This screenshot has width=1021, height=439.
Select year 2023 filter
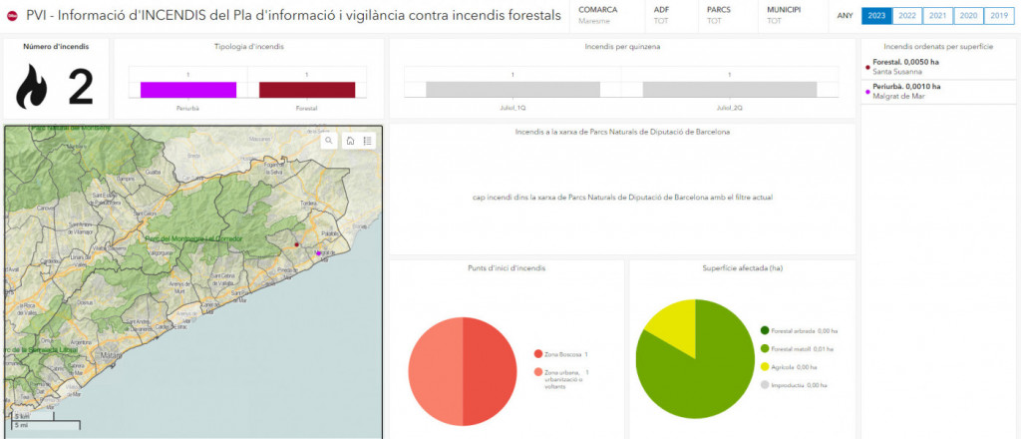coord(877,15)
